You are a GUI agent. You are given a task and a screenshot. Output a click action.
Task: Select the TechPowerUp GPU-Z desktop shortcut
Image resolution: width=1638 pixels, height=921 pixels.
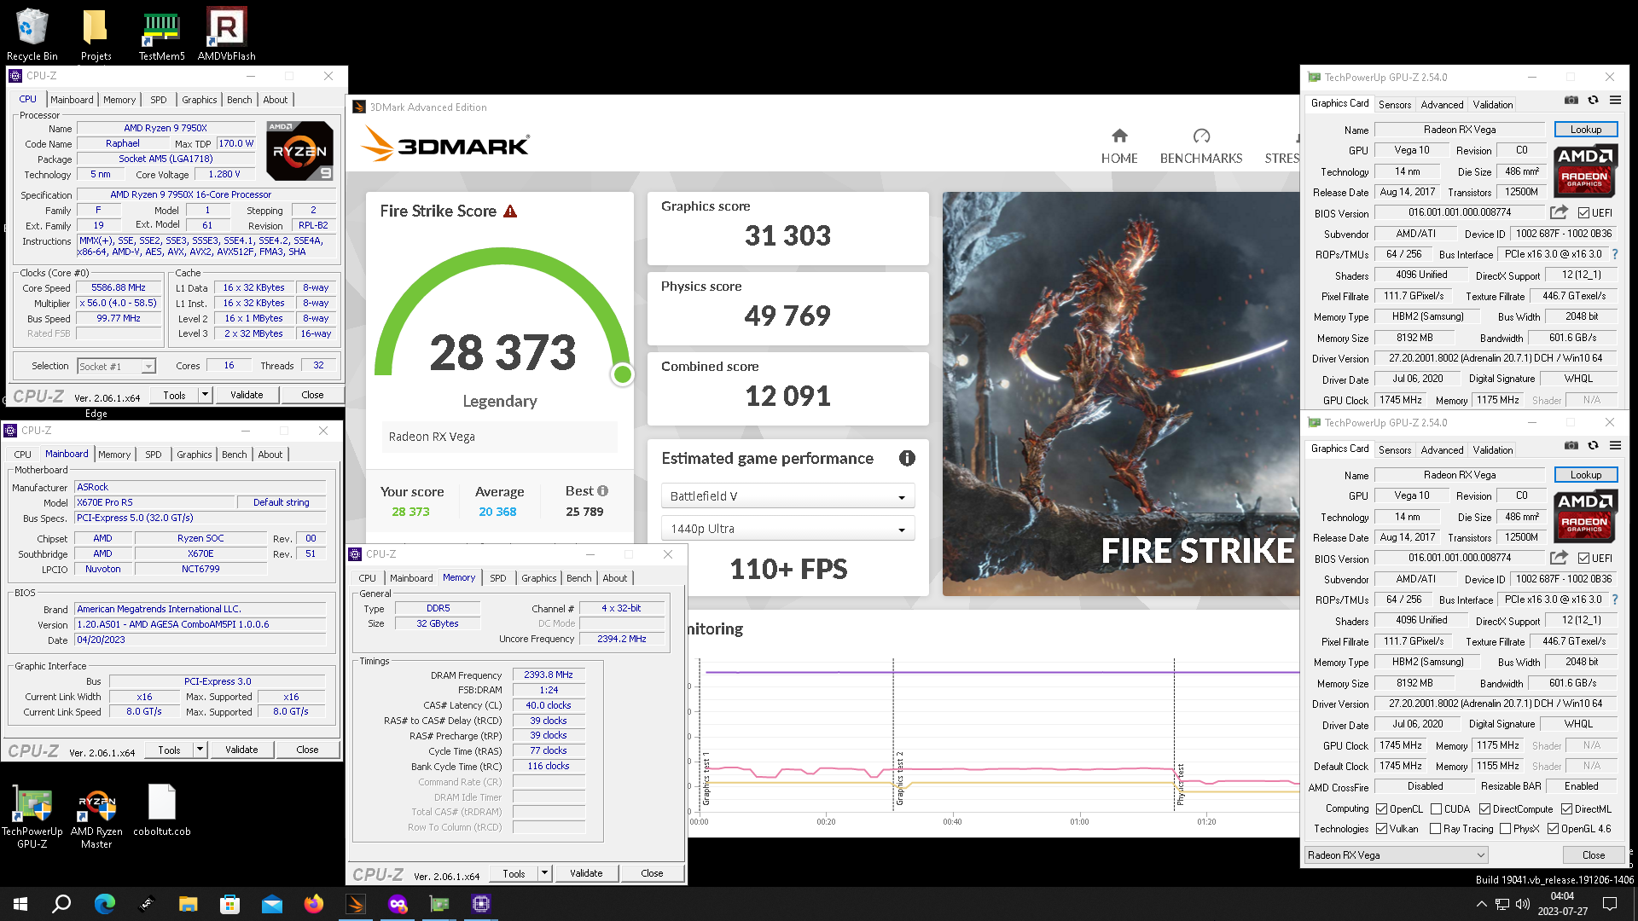[32, 816]
